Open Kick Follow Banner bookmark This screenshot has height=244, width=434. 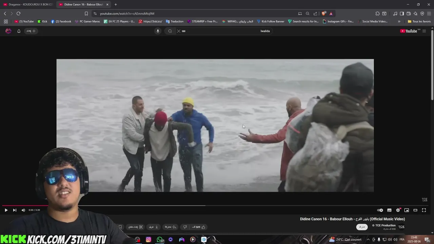(x=271, y=21)
